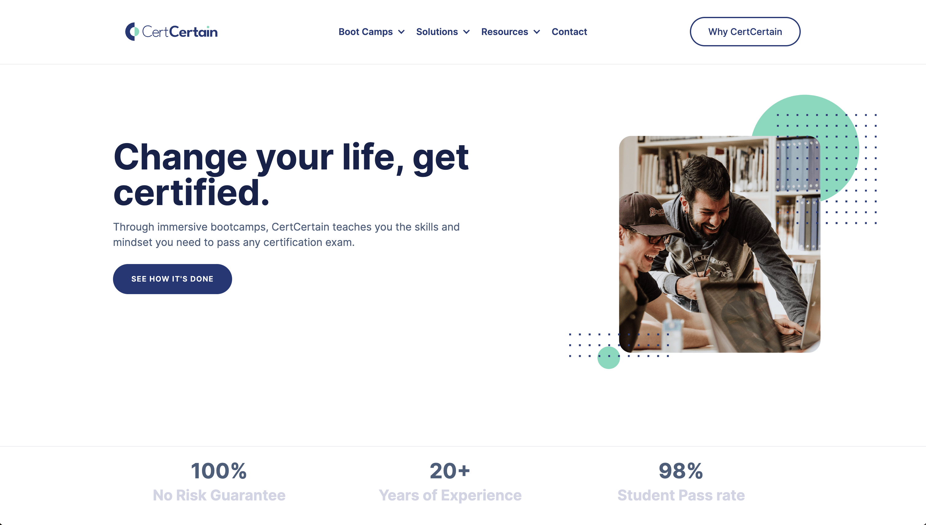The width and height of the screenshot is (926, 525).
Task: Click the Why CertCertain outlined button
Action: click(x=745, y=32)
